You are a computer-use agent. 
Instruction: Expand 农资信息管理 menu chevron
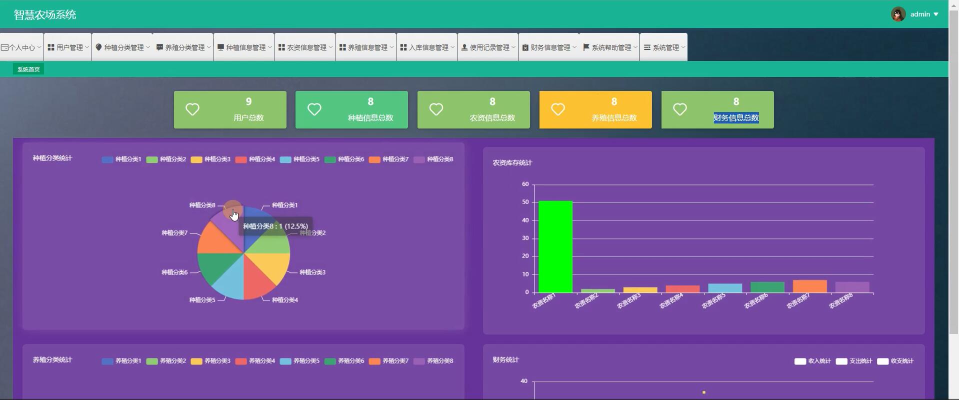point(331,47)
